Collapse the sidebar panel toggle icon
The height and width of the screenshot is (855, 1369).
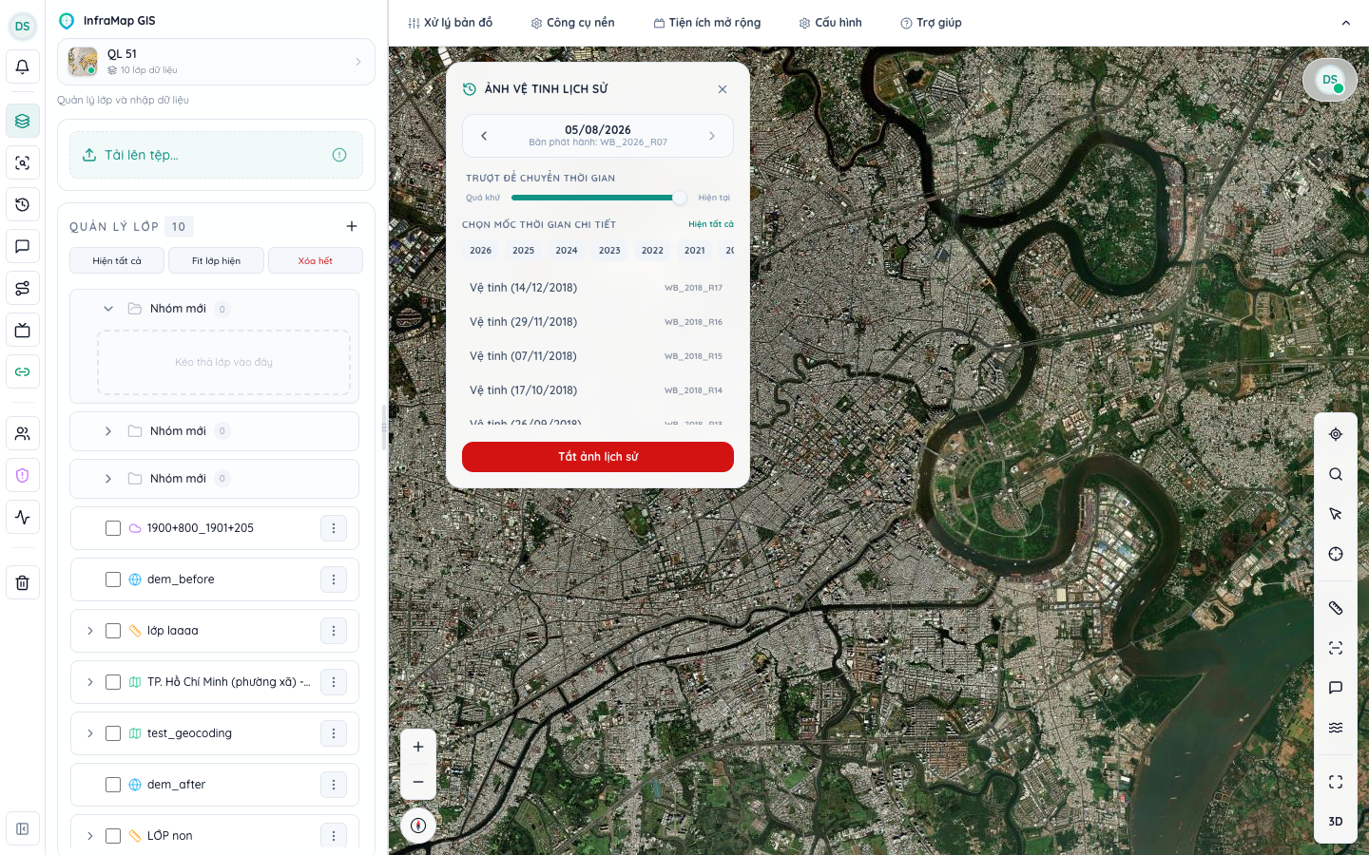(x=23, y=828)
